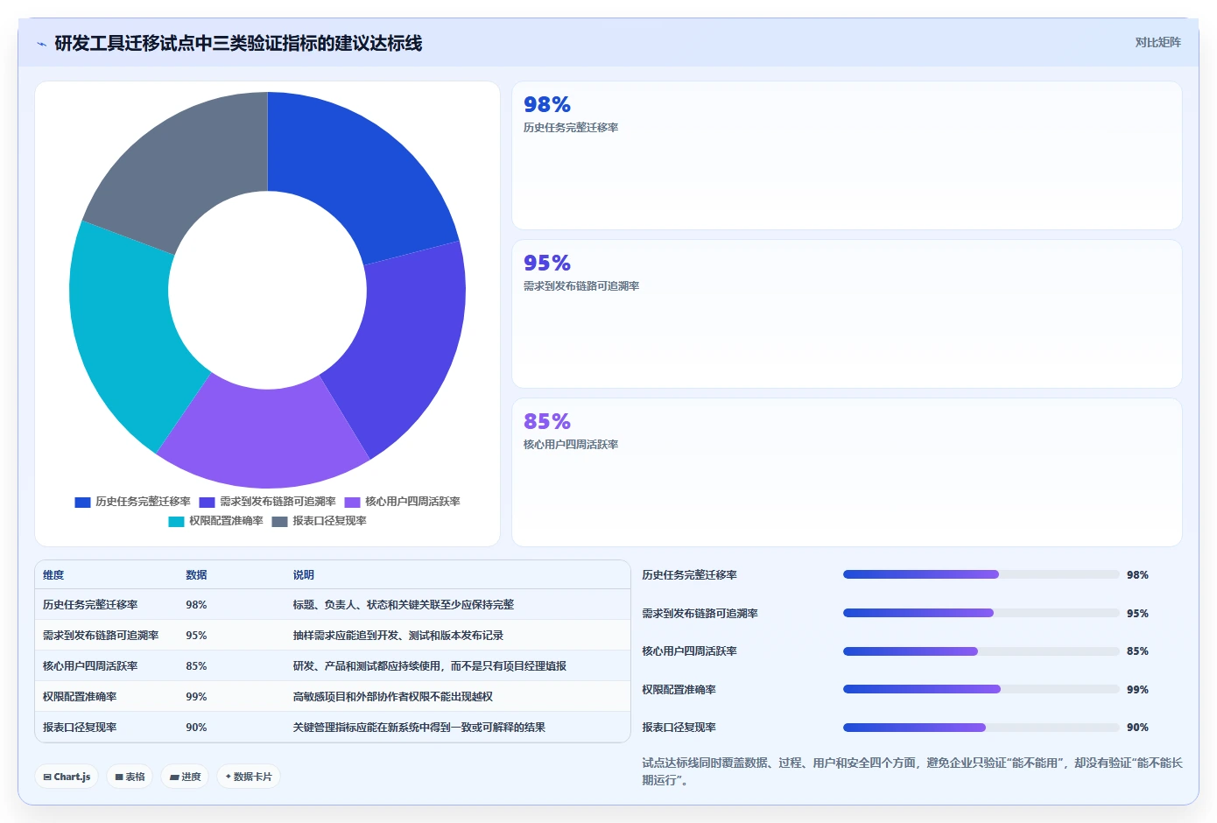1217x823 pixels.
Task: Click the footnote text 试点达标线同时覆盖数据
Action: coord(912,771)
